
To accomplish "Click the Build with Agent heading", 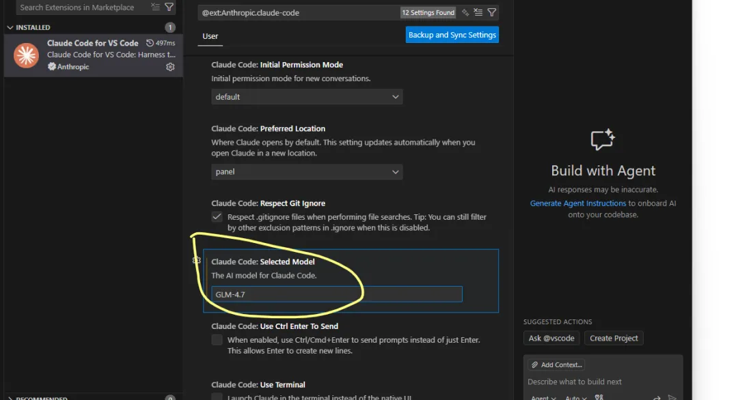I will coord(603,170).
